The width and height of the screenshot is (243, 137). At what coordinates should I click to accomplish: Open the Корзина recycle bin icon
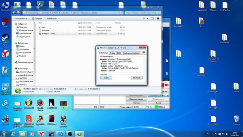[237, 120]
